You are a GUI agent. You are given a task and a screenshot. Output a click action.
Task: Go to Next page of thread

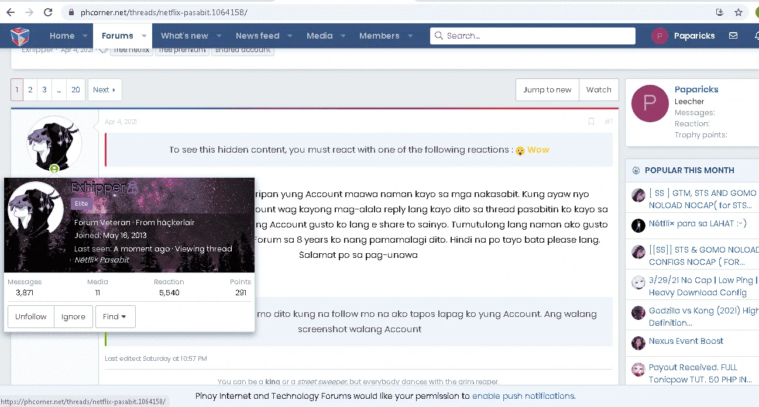[x=105, y=89]
